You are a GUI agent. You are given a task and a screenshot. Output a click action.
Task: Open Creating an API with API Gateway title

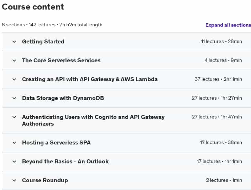90,79
